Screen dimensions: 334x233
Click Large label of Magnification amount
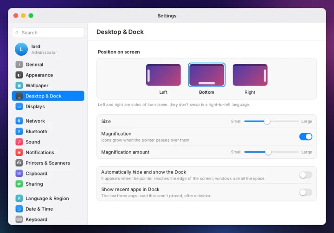point(307,152)
